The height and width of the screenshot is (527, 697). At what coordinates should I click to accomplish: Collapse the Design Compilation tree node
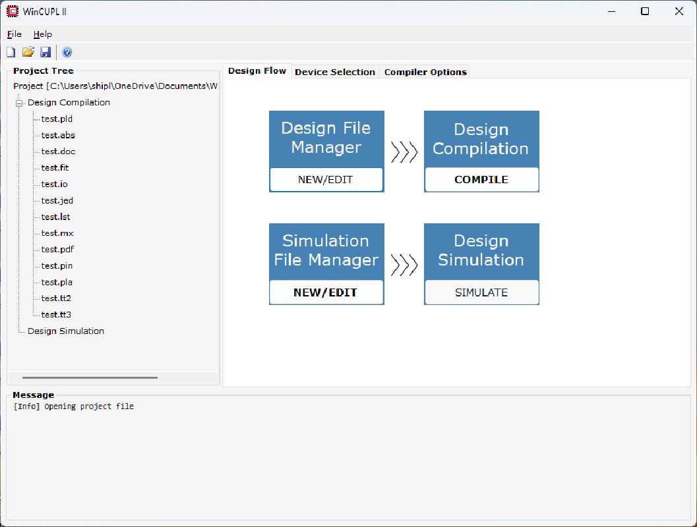(19, 103)
